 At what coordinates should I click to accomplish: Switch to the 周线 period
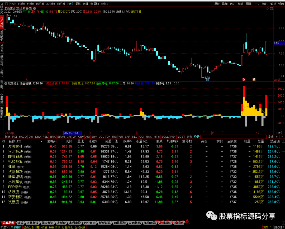click(78, 4)
